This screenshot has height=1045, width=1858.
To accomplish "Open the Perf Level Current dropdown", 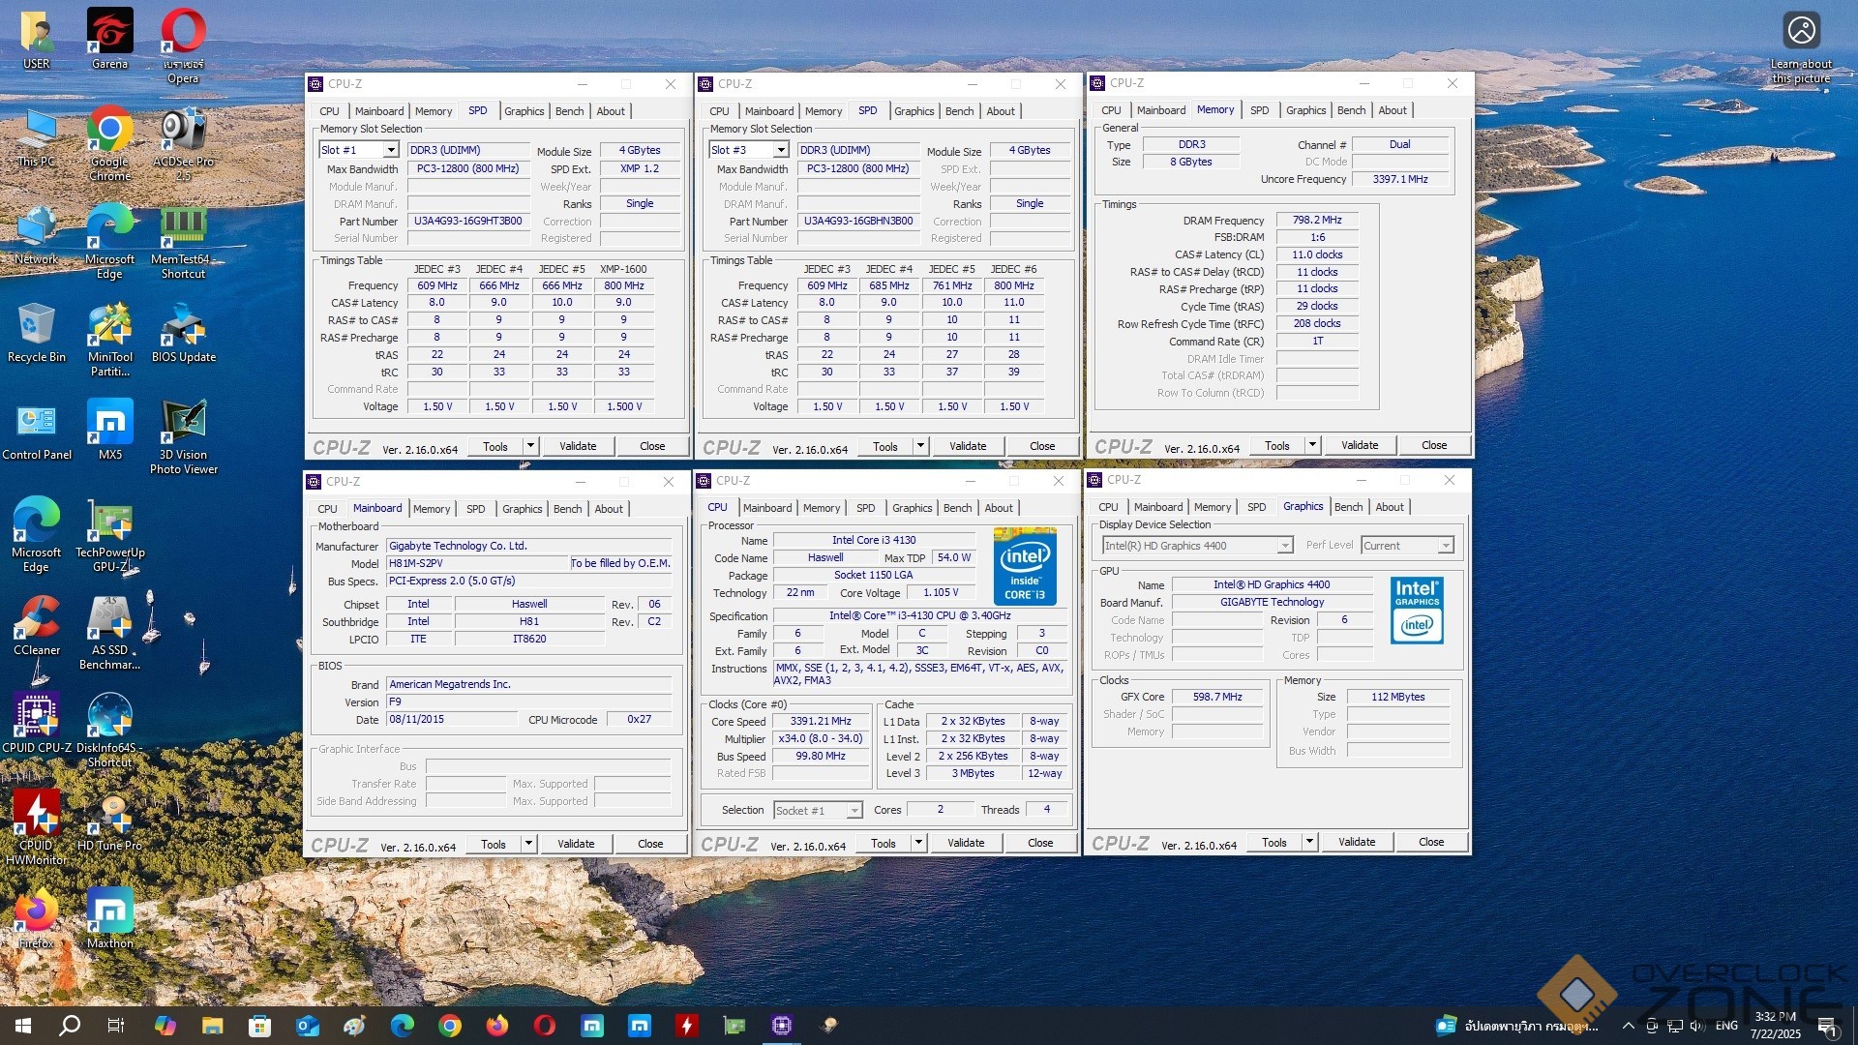I will (x=1445, y=546).
